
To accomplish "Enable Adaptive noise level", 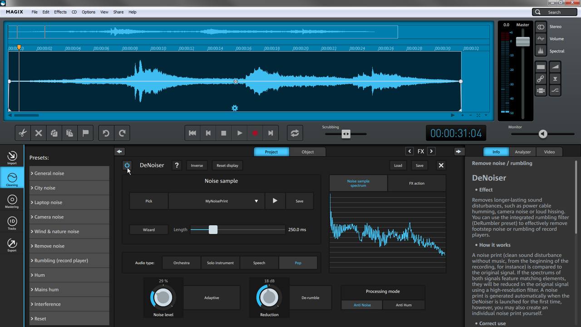I will point(212,298).
